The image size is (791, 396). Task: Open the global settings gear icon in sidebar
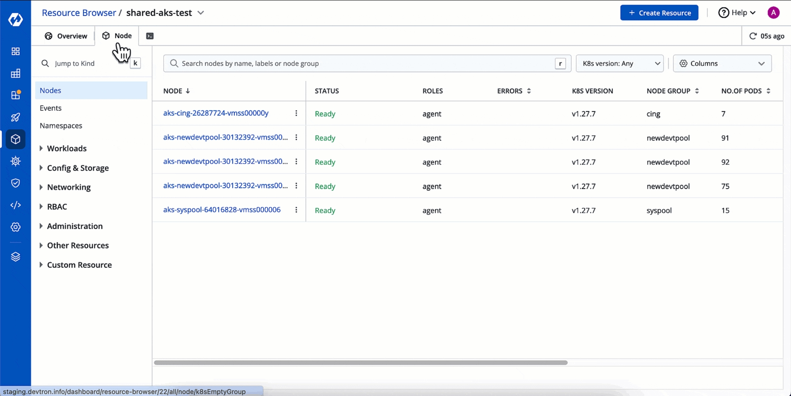[x=15, y=227]
